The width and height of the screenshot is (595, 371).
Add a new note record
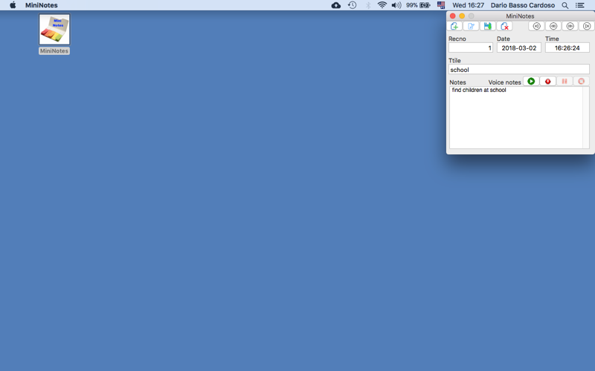pyautogui.click(x=454, y=26)
